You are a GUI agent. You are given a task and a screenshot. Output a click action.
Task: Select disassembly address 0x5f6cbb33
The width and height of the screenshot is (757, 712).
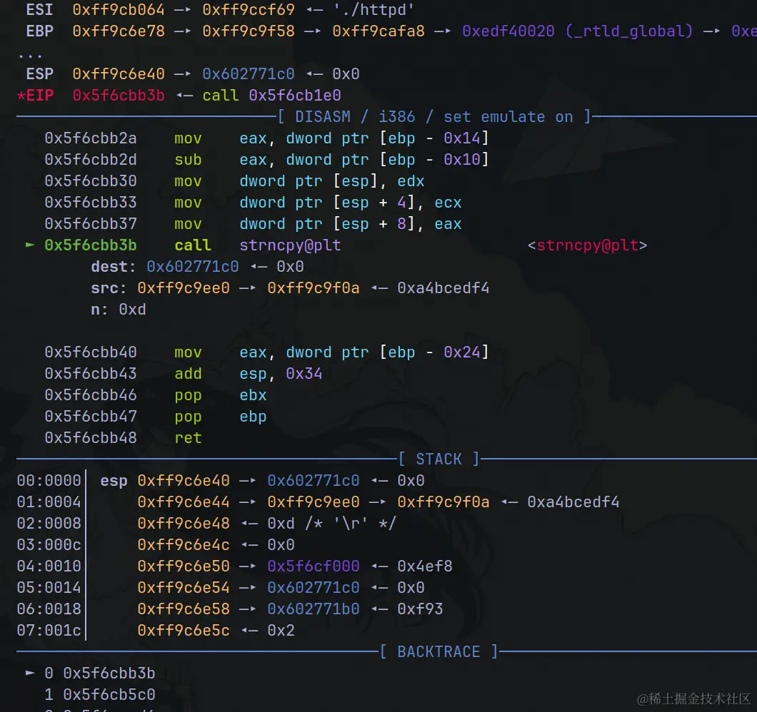[x=91, y=202]
